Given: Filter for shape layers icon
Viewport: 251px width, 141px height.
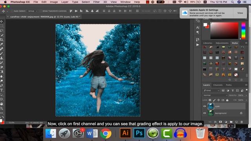Looking at the screenshot, I should pyautogui.click(x=237, y=90).
